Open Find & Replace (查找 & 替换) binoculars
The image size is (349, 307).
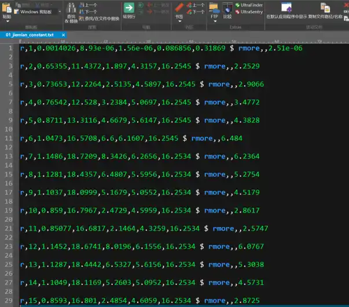[x=71, y=13]
